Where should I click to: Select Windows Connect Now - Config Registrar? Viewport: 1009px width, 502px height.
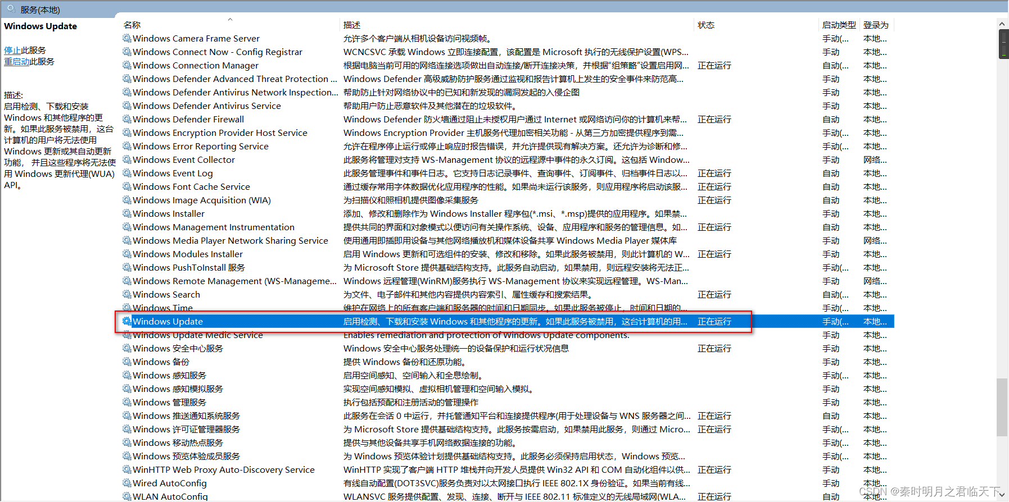217,52
